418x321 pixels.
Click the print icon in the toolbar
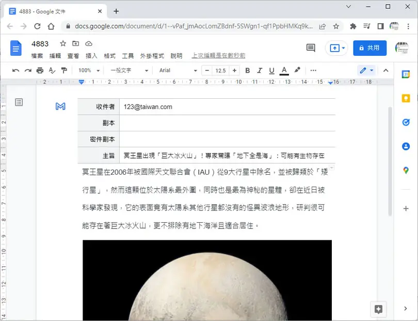click(40, 70)
